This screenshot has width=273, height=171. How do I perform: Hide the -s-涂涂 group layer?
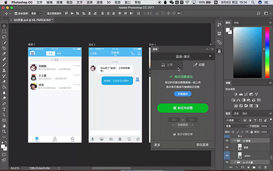[x=227, y=141]
